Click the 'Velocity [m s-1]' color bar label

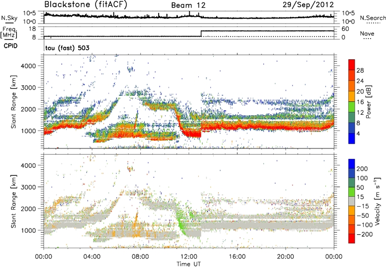(x=377, y=201)
